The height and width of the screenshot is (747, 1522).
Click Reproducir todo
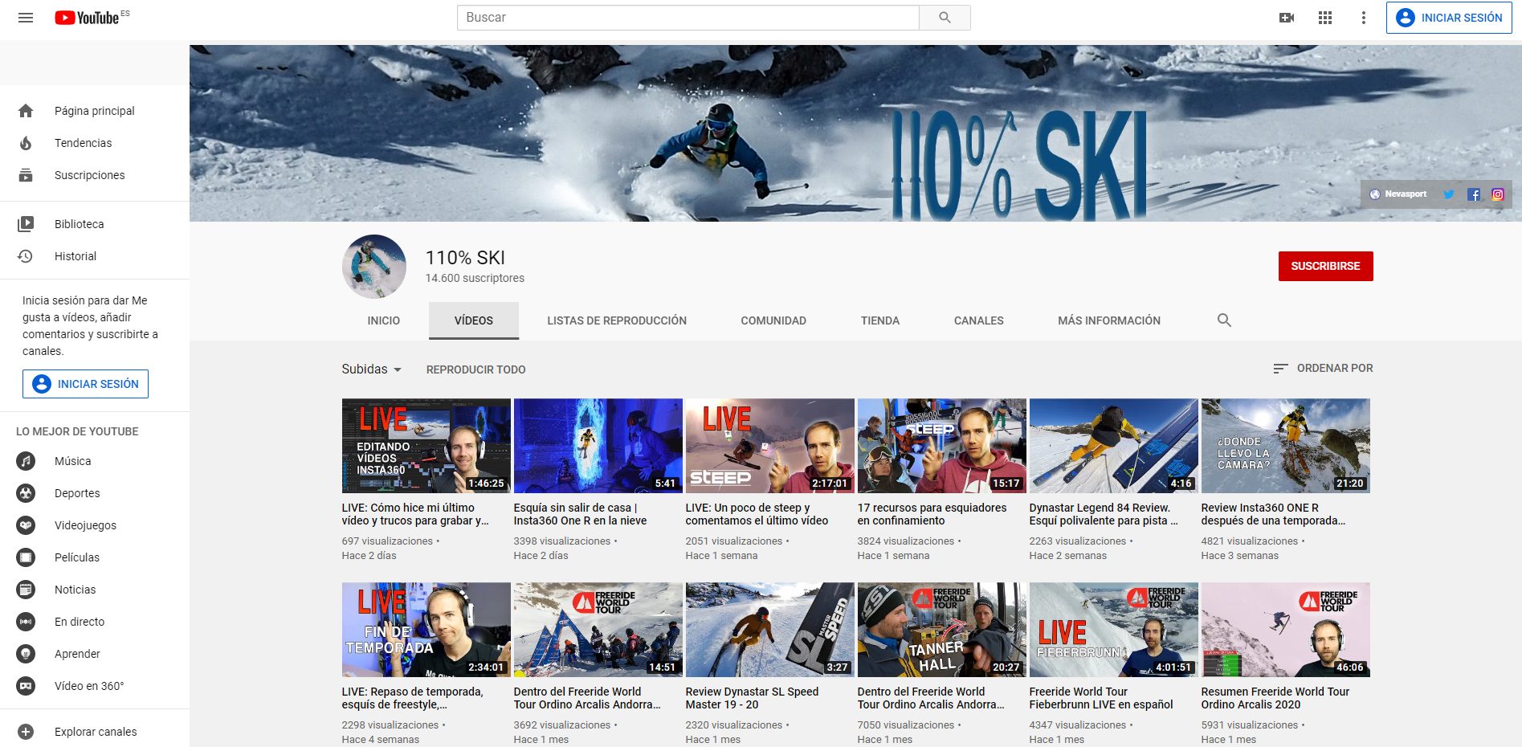point(475,369)
